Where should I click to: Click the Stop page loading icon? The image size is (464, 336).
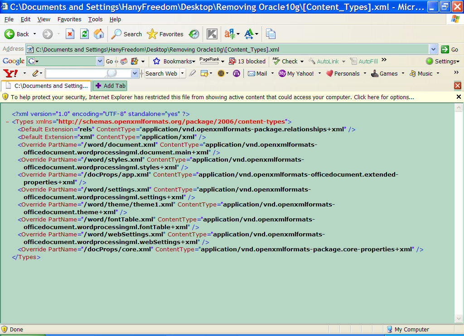(70, 34)
